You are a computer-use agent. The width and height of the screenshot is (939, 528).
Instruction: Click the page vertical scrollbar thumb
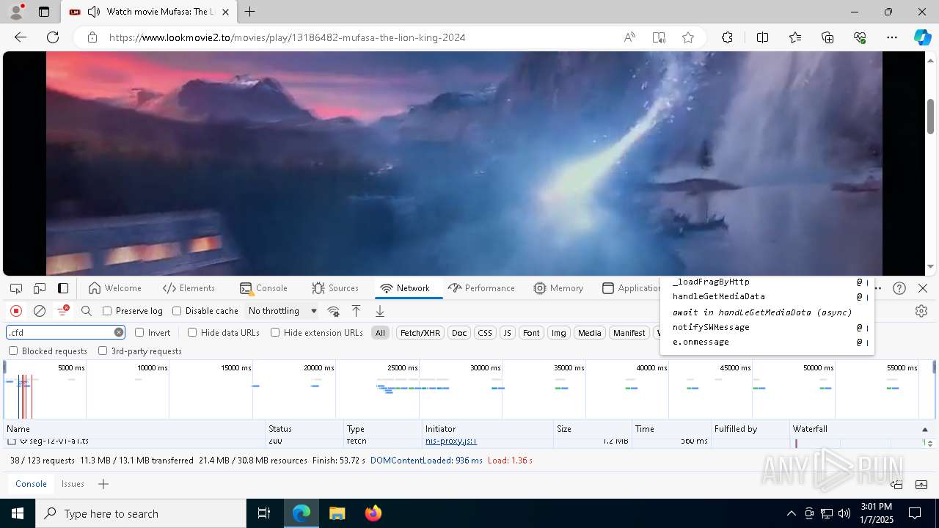click(931, 116)
